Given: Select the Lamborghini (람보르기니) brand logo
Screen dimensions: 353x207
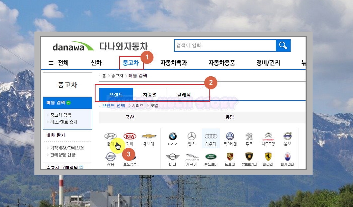Looking at the screenshot, I should click(x=249, y=157).
